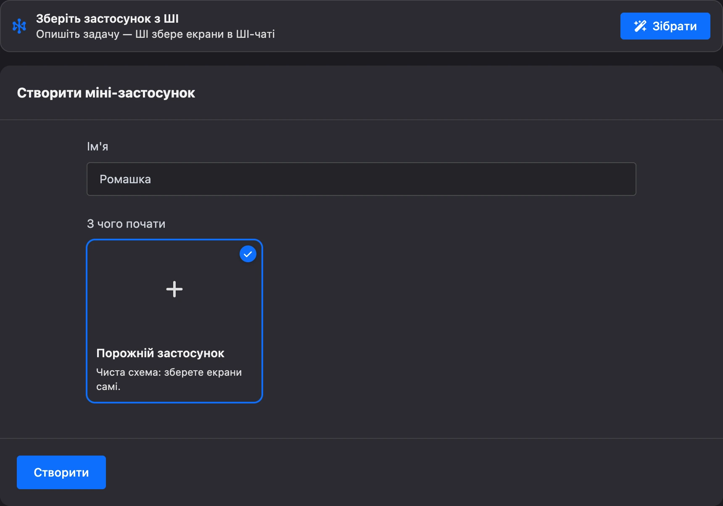Click the word Ромашка in the name field
The height and width of the screenshot is (506, 723).
[x=125, y=179]
